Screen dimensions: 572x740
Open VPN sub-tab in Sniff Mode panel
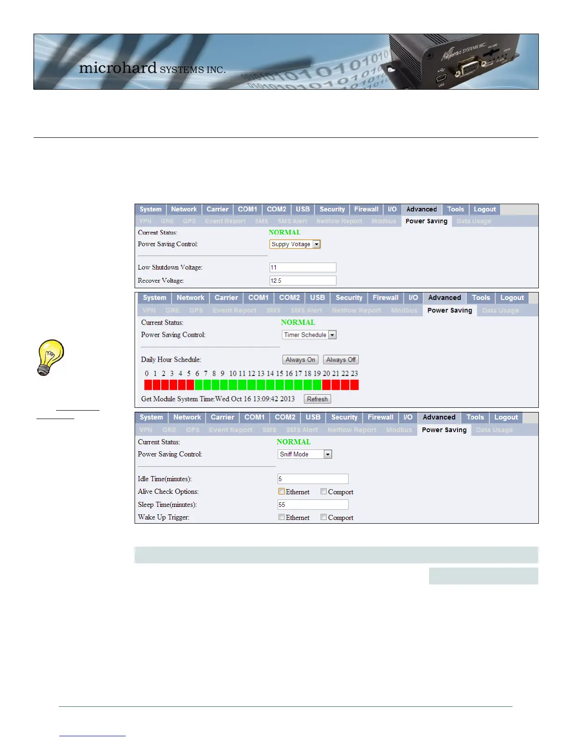tap(146, 430)
